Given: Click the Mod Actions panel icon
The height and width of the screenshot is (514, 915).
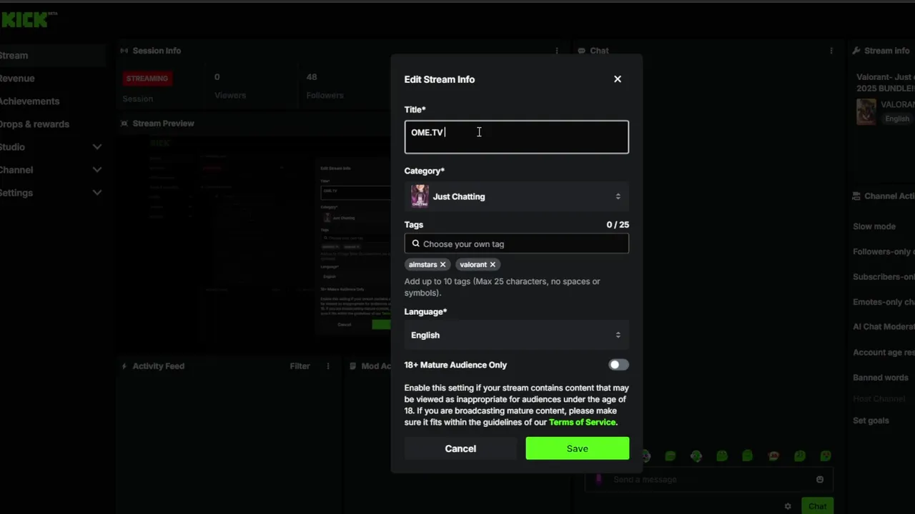Looking at the screenshot, I should tap(353, 366).
